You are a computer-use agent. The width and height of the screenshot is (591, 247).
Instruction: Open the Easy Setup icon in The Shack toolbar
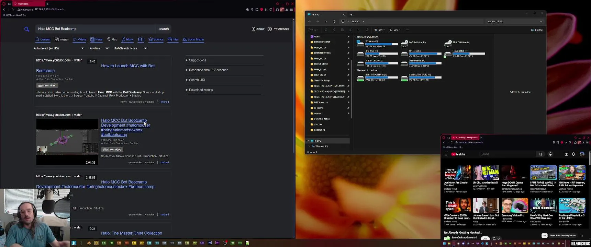tap(291, 10)
